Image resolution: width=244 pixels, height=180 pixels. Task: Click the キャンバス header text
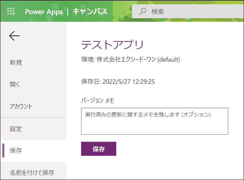tap(90, 11)
